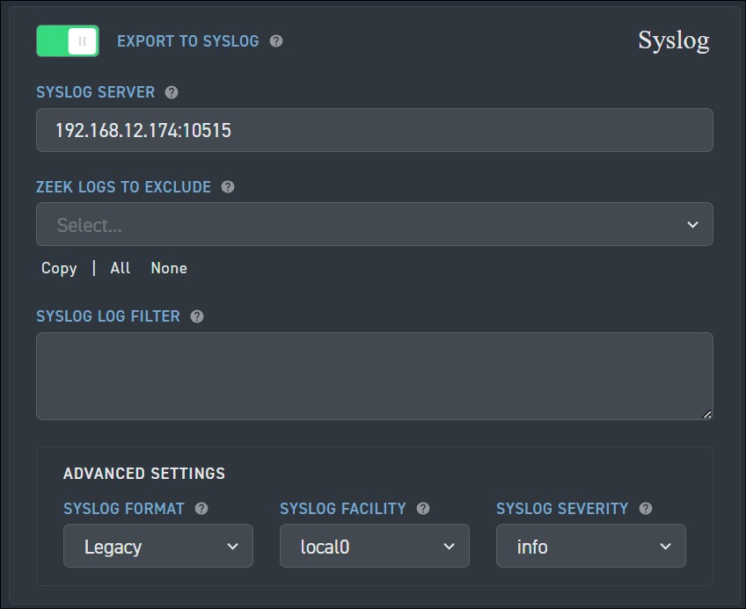Click the Export to Syslog label
Viewport: 746px width, 609px height.
188,41
